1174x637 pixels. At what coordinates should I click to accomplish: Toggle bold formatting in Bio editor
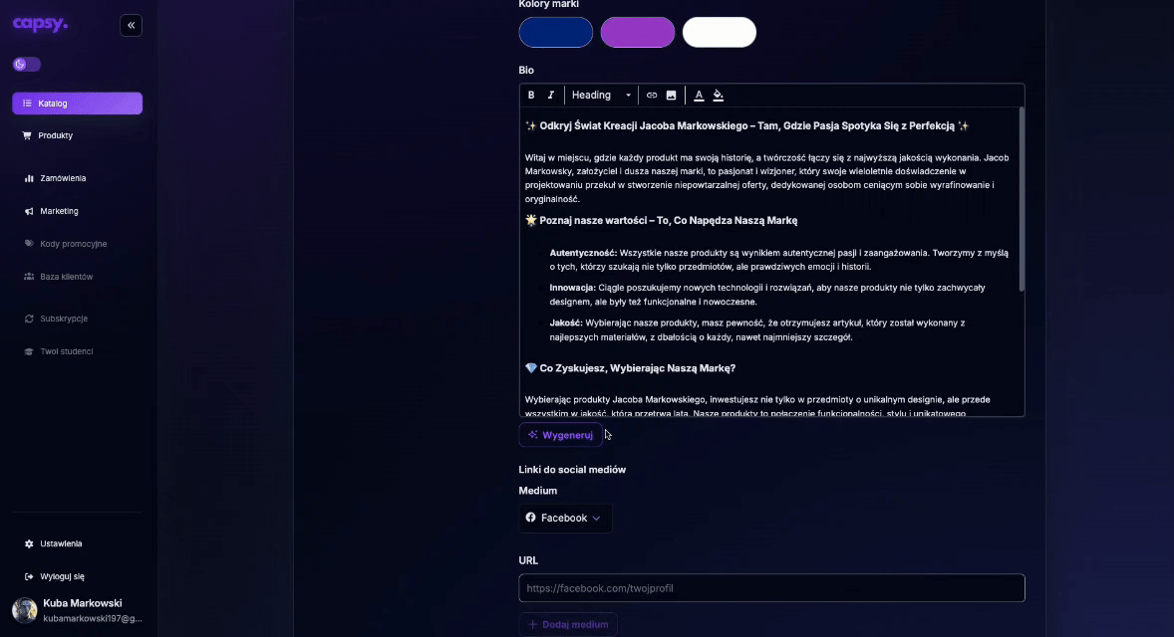(531, 96)
